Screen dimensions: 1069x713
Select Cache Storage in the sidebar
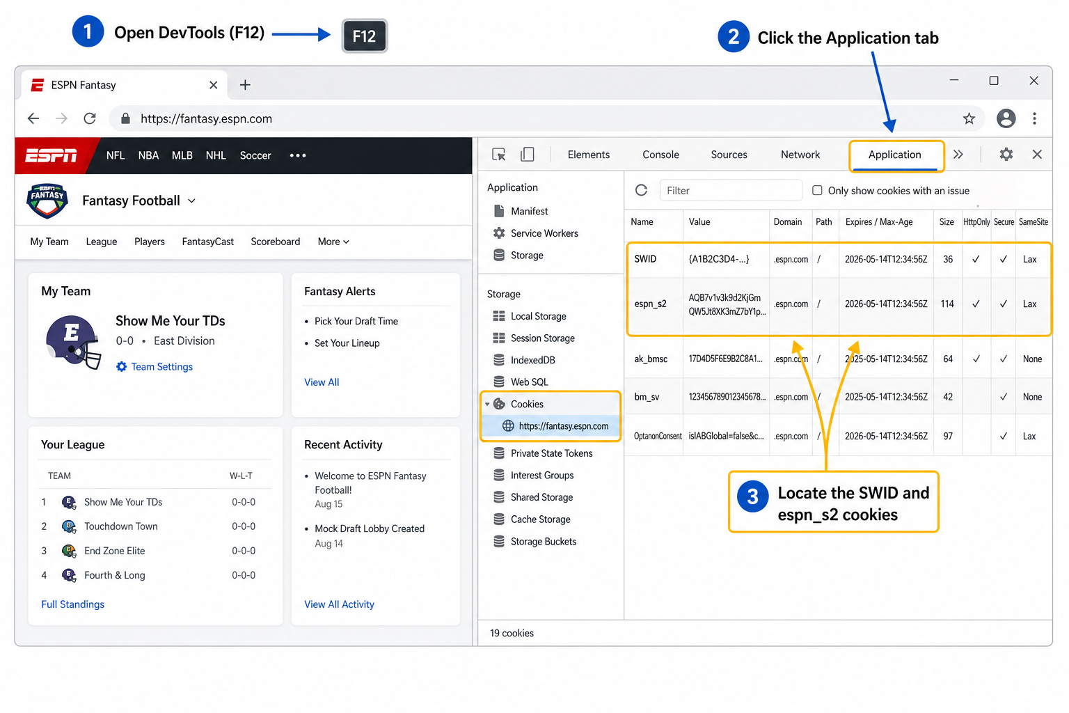coord(541,519)
